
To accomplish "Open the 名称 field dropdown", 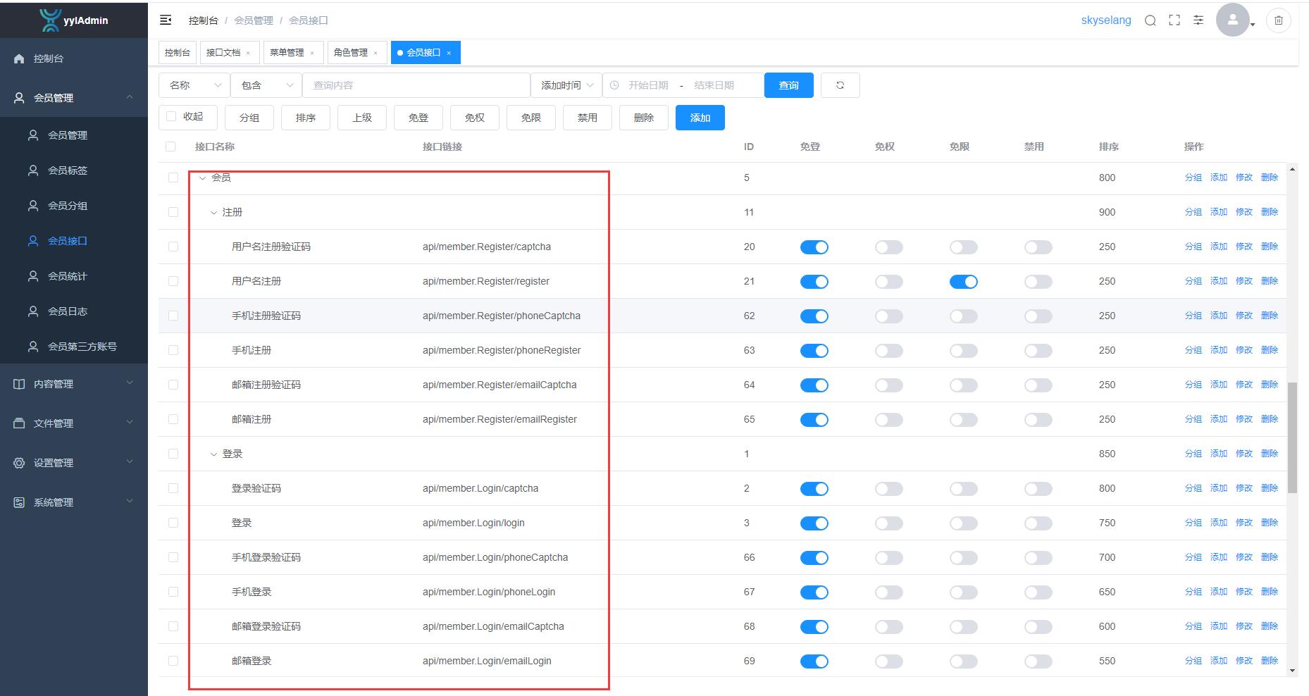I will coord(194,85).
